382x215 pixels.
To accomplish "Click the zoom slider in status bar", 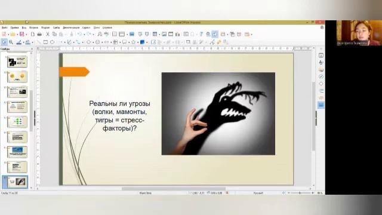I will point(300,193).
